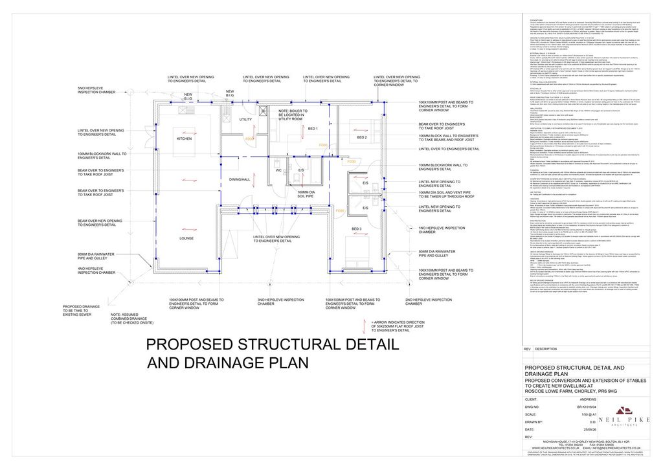Click the 5NO HEPSLEVE INSPECTION CHAMBER label
Screen dimensions: 663x468
pos(96,90)
